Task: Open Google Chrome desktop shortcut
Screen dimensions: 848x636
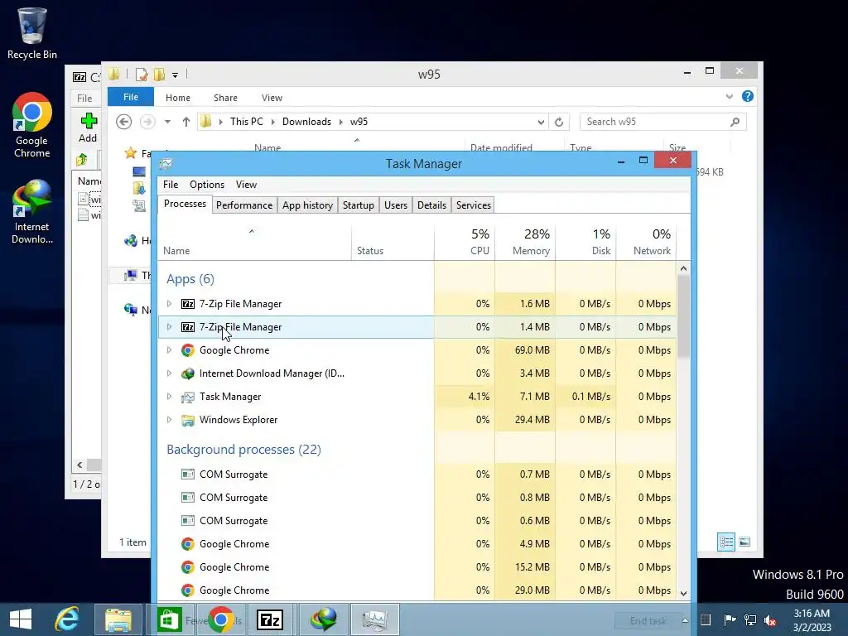Action: pos(32,126)
